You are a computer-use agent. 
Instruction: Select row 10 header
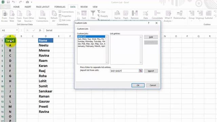tap(2, 86)
